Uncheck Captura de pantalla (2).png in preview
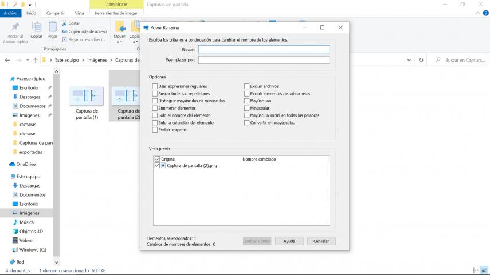Viewport: 490px width, 275px height. (x=157, y=166)
